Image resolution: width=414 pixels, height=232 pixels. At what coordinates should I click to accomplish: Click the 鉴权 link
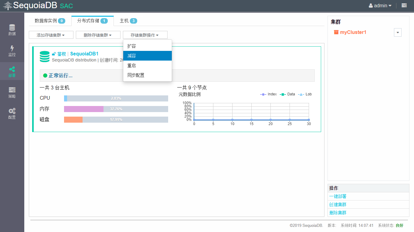coord(62,54)
